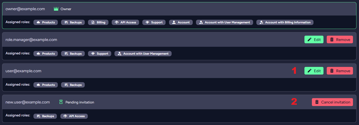The height and width of the screenshot is (125, 359).
Task: Select the role.manager@example.com email text
Action: (x=31, y=40)
